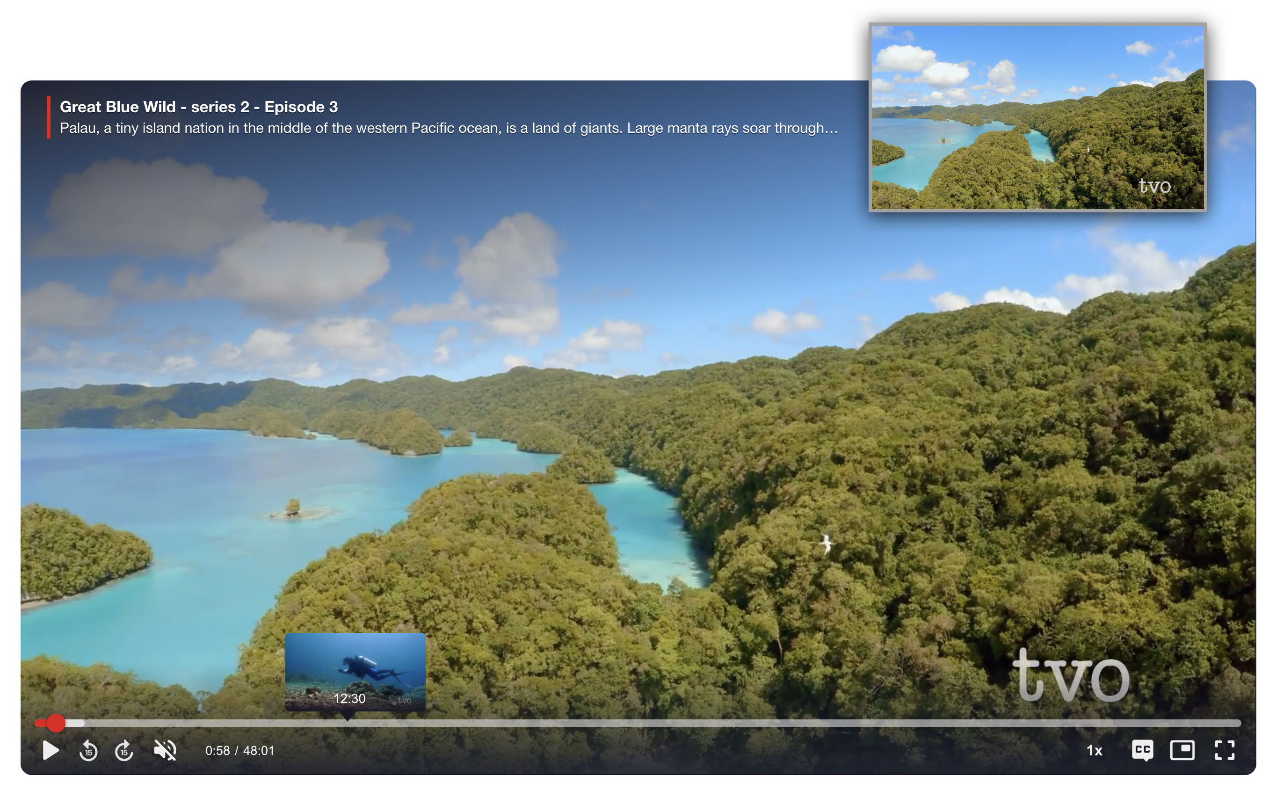Enter fullscreen mode
The height and width of the screenshot is (812, 1276).
point(1225,751)
